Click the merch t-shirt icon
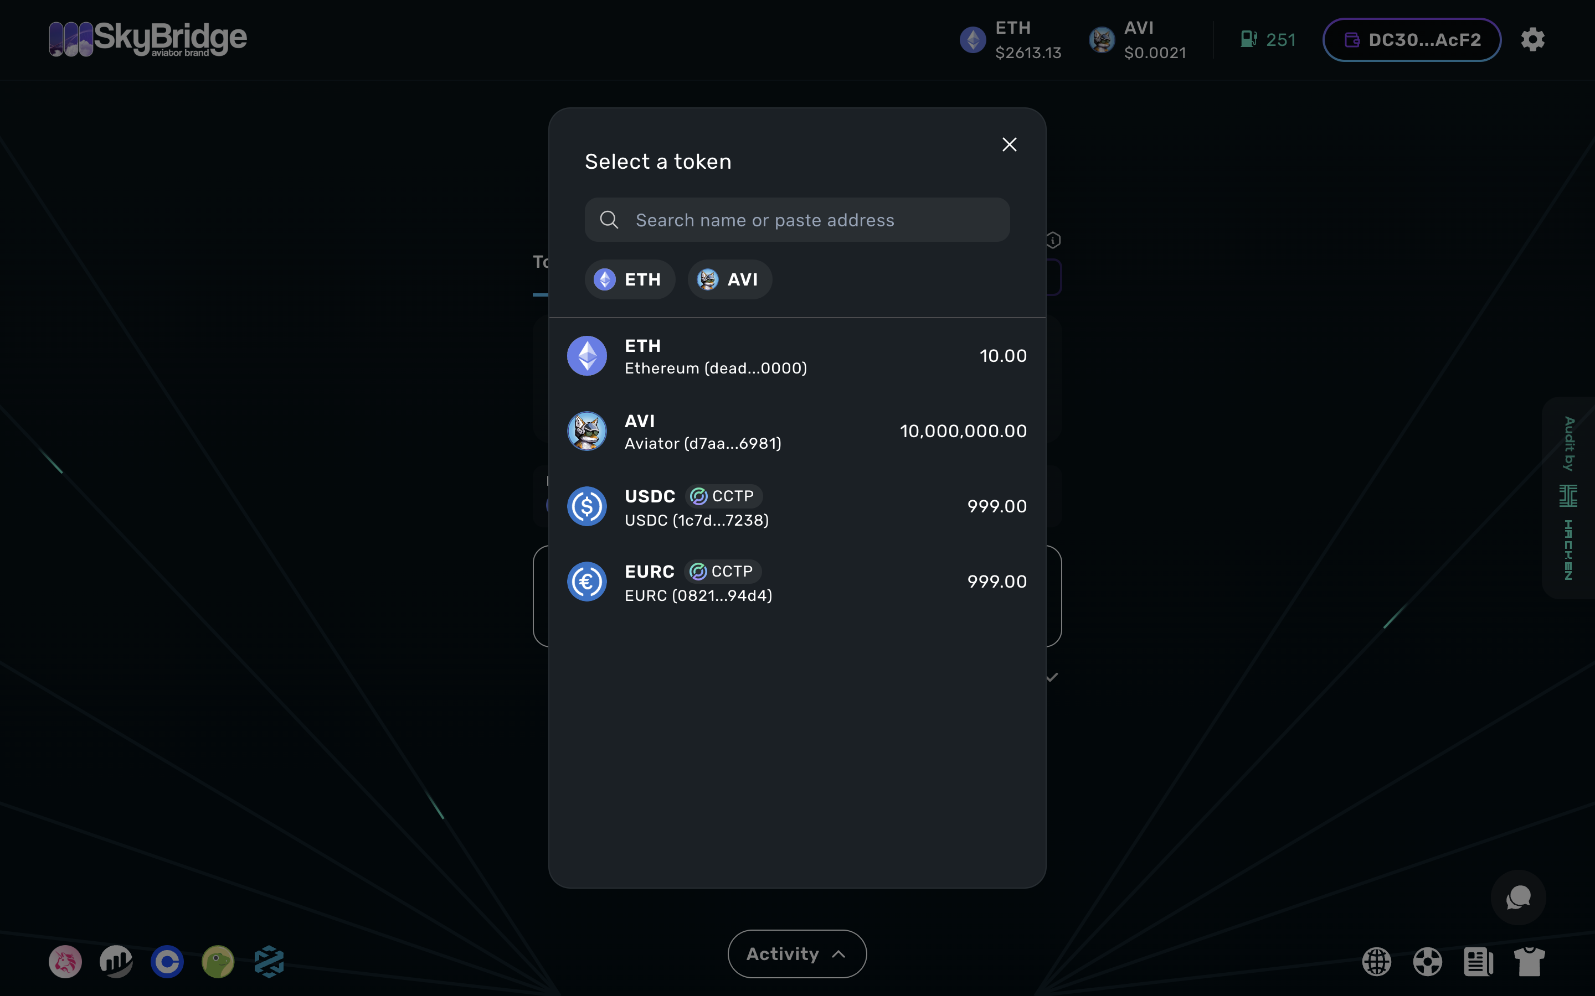1595x996 pixels. (1530, 961)
